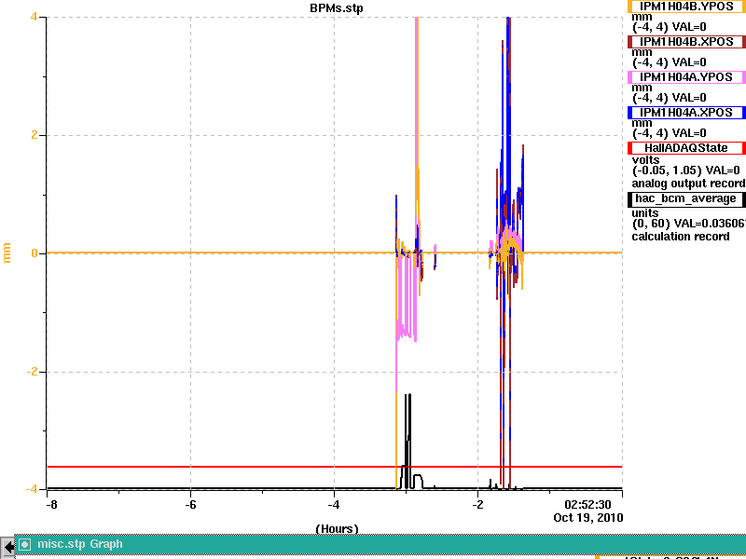Click the misc.stp Graph title bar

[380, 544]
